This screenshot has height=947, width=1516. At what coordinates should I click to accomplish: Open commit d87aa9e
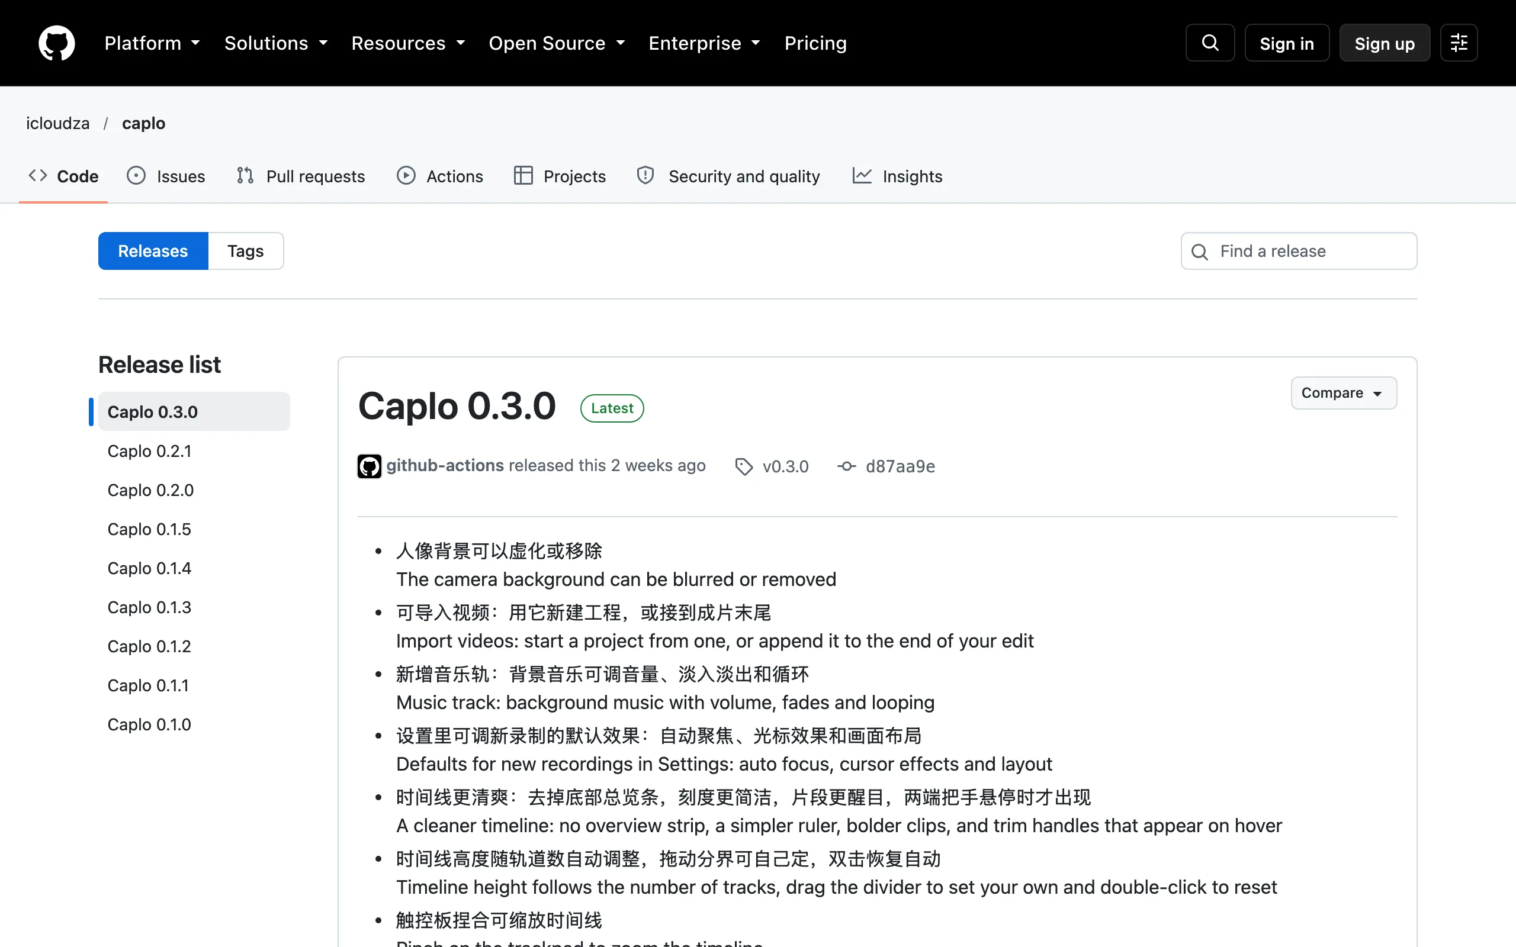(900, 466)
